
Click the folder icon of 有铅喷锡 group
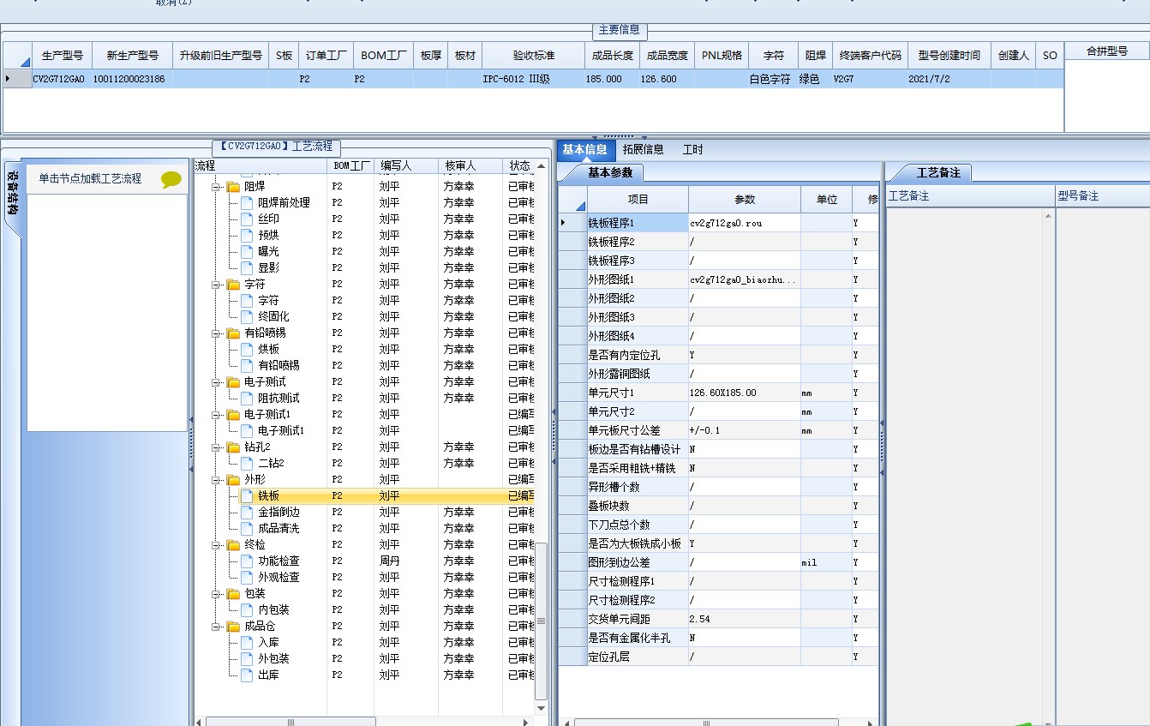(233, 333)
